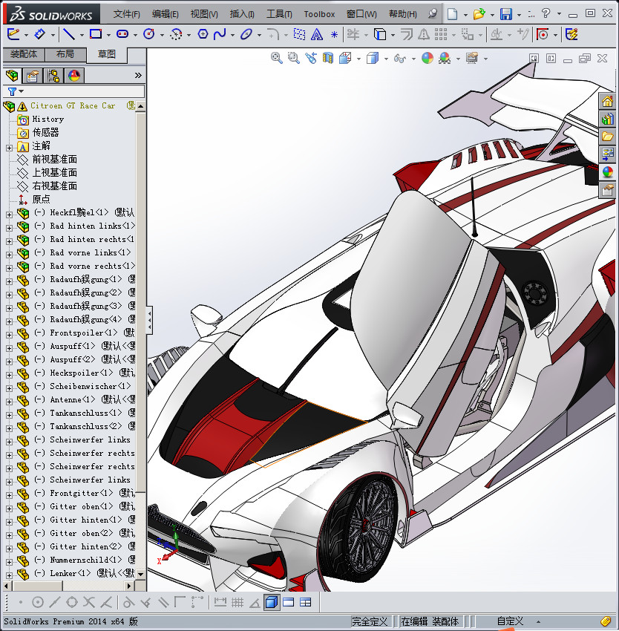Select the Spline sketch tool
This screenshot has height=631, width=619.
pyautogui.click(x=220, y=34)
